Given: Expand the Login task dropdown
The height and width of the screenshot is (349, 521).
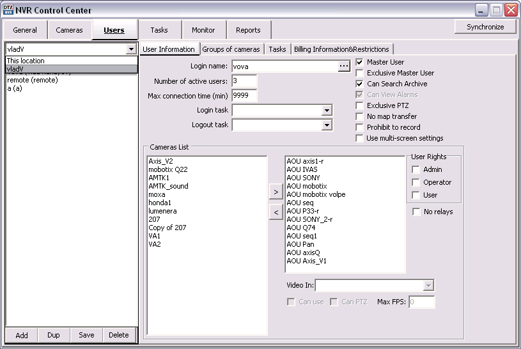Looking at the screenshot, I should coord(327,111).
